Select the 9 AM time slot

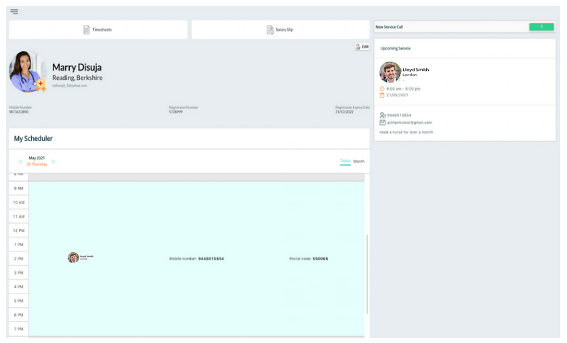pyautogui.click(x=19, y=188)
